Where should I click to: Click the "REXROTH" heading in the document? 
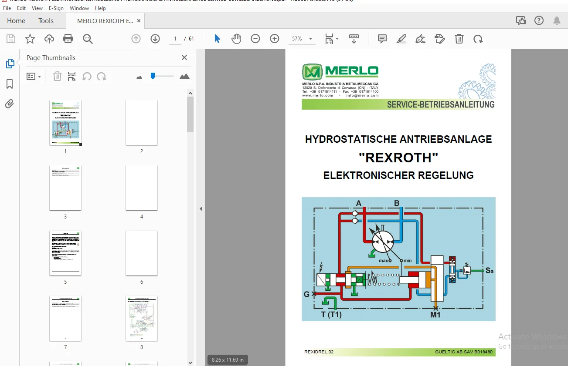click(x=398, y=157)
